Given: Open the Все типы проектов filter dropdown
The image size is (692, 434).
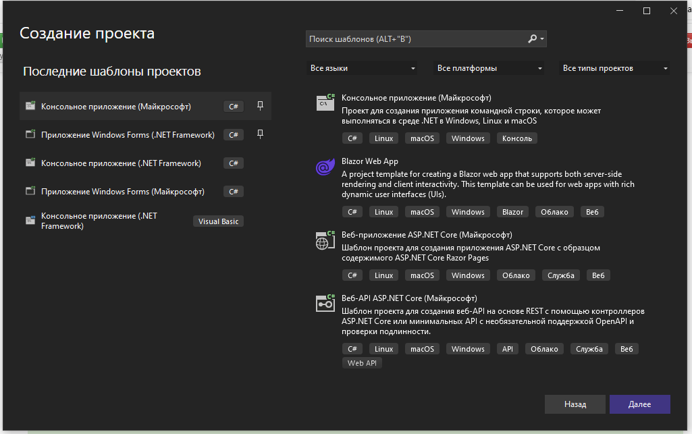Looking at the screenshot, I should pos(614,68).
